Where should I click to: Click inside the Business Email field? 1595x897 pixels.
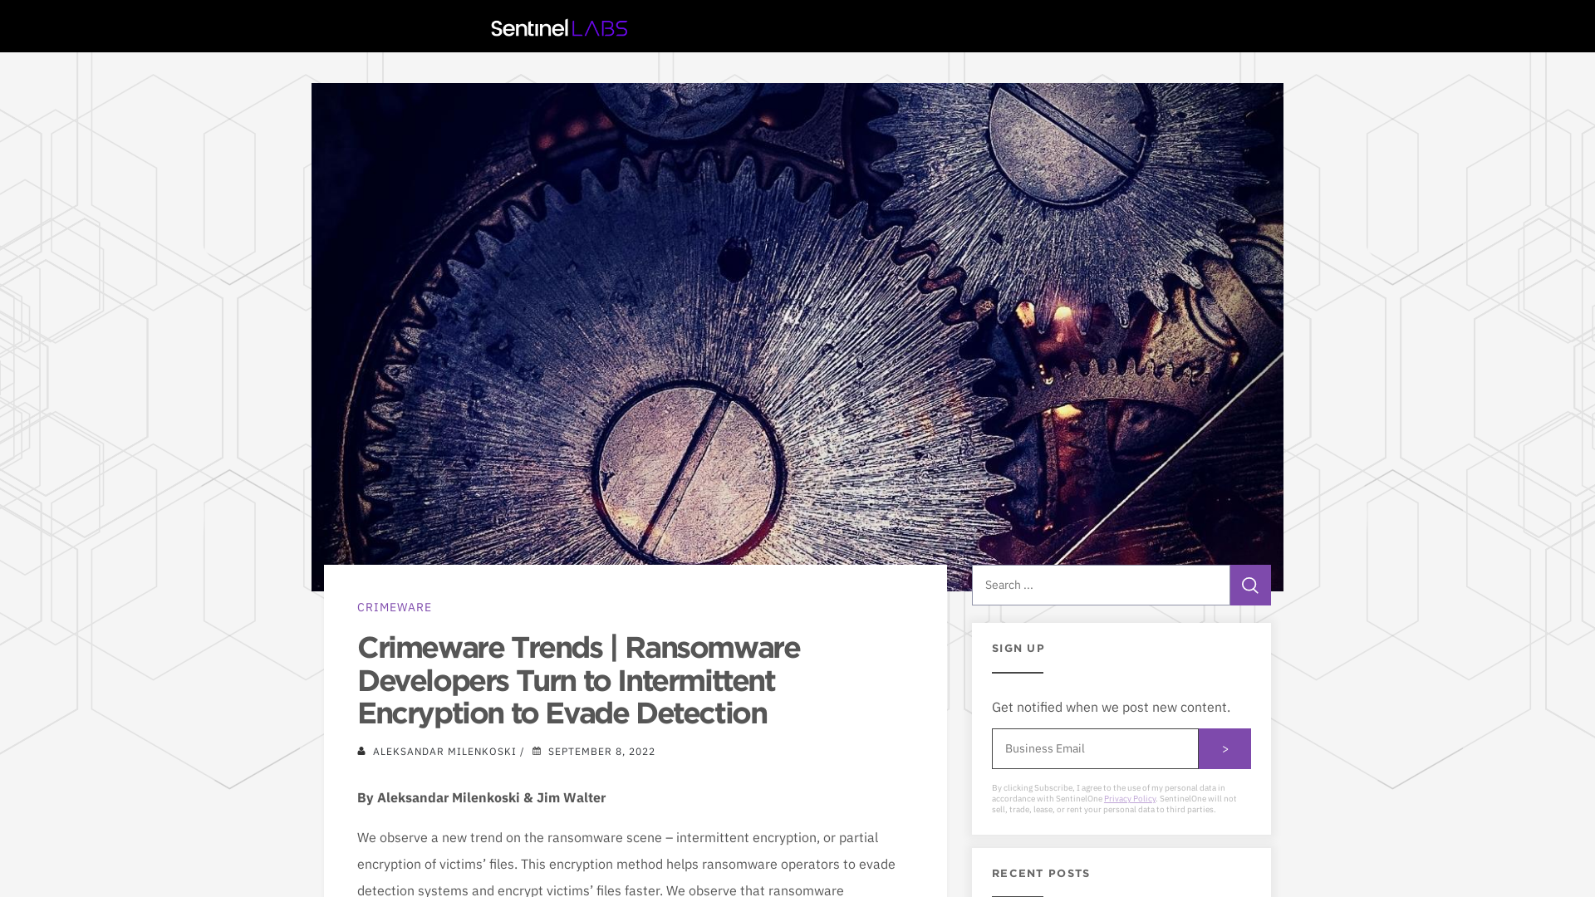click(x=1094, y=748)
